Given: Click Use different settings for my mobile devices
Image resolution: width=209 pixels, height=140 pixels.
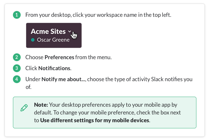Looking at the screenshot, I should (95, 120).
